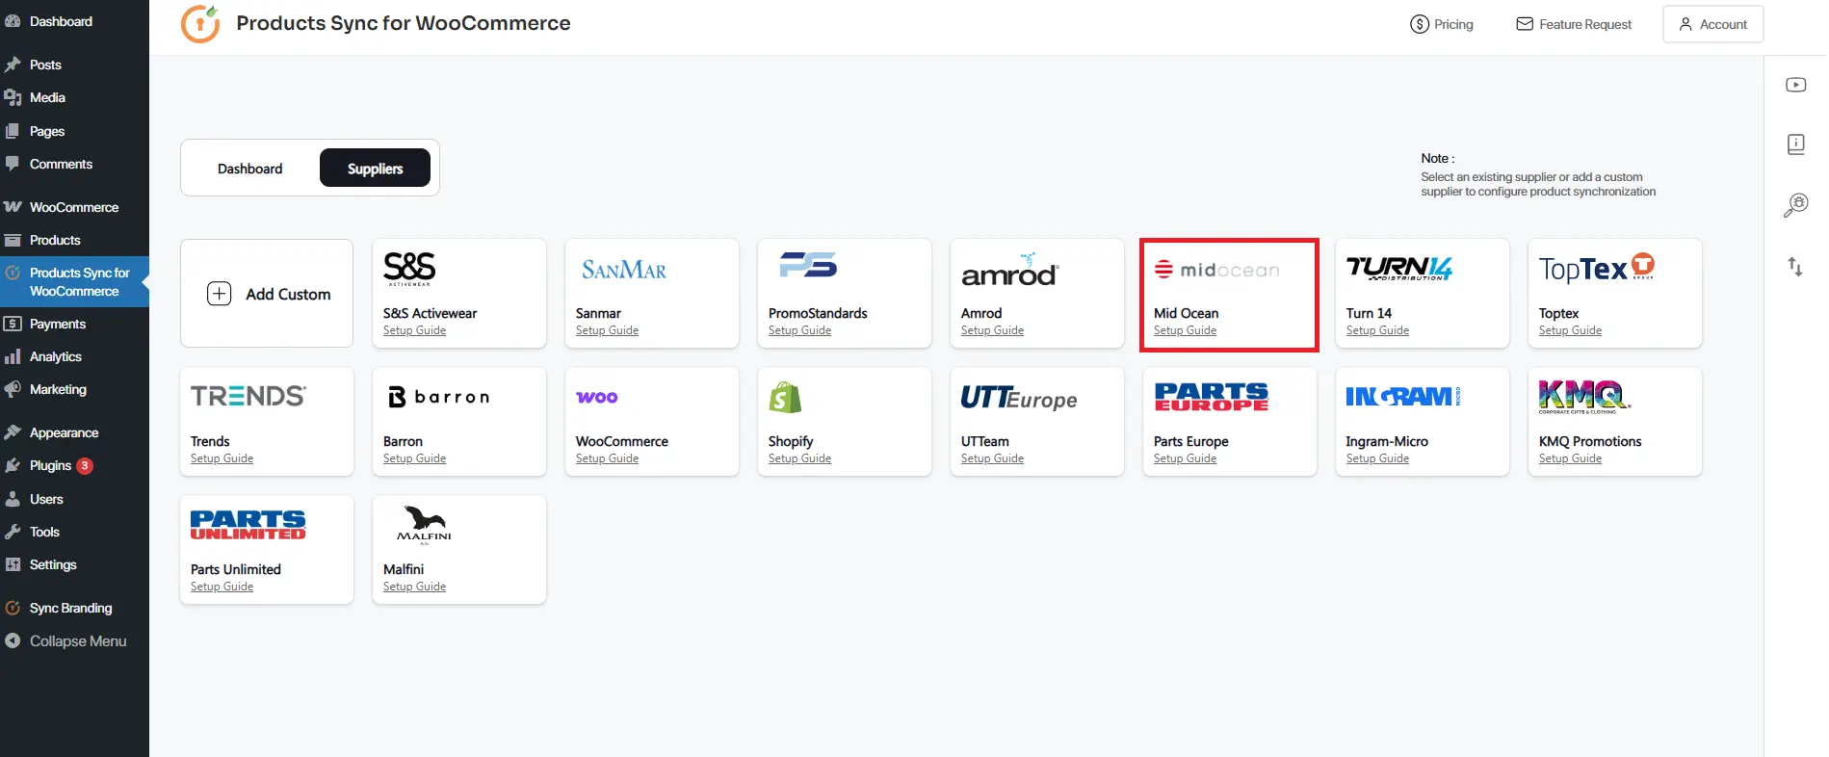The height and width of the screenshot is (757, 1829).
Task: Click the Products Sync orange logo in header
Action: click(200, 23)
